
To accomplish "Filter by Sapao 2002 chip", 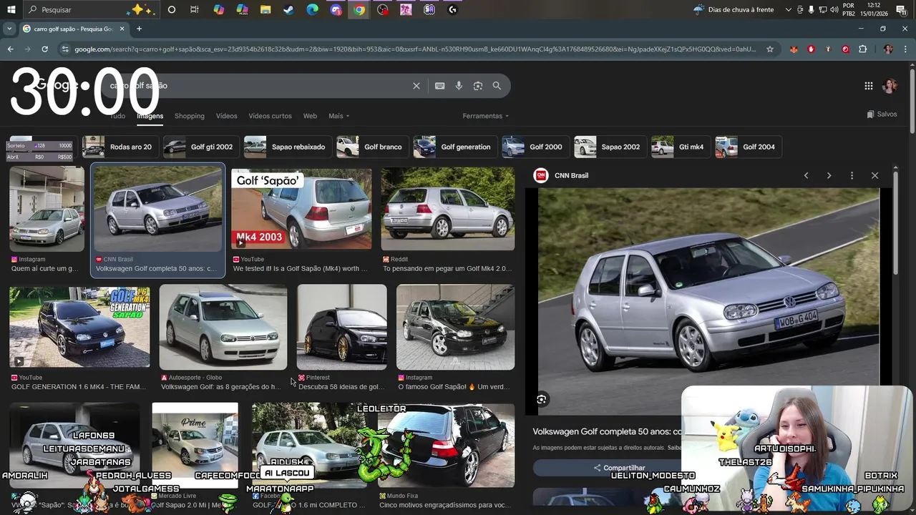I will pyautogui.click(x=609, y=147).
